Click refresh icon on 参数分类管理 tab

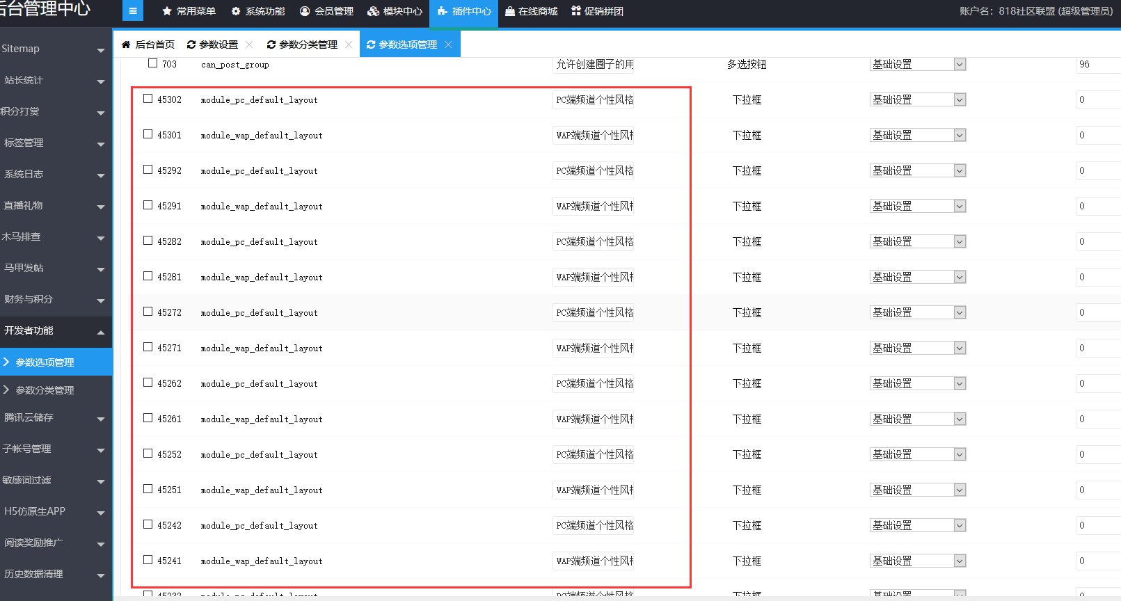pyautogui.click(x=271, y=45)
